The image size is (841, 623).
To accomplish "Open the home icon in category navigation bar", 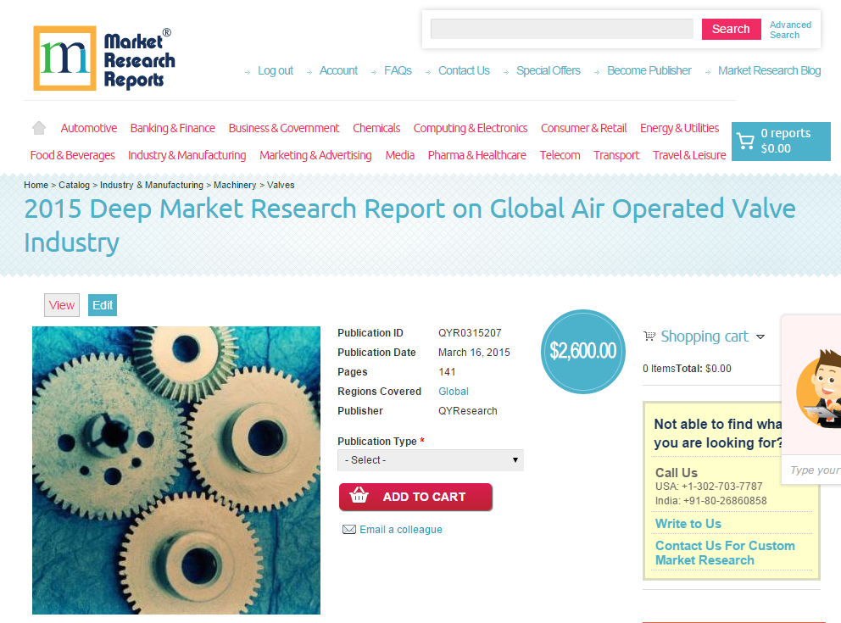I will (38, 127).
